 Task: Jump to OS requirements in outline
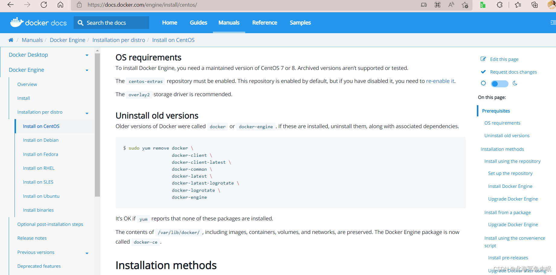pos(502,123)
